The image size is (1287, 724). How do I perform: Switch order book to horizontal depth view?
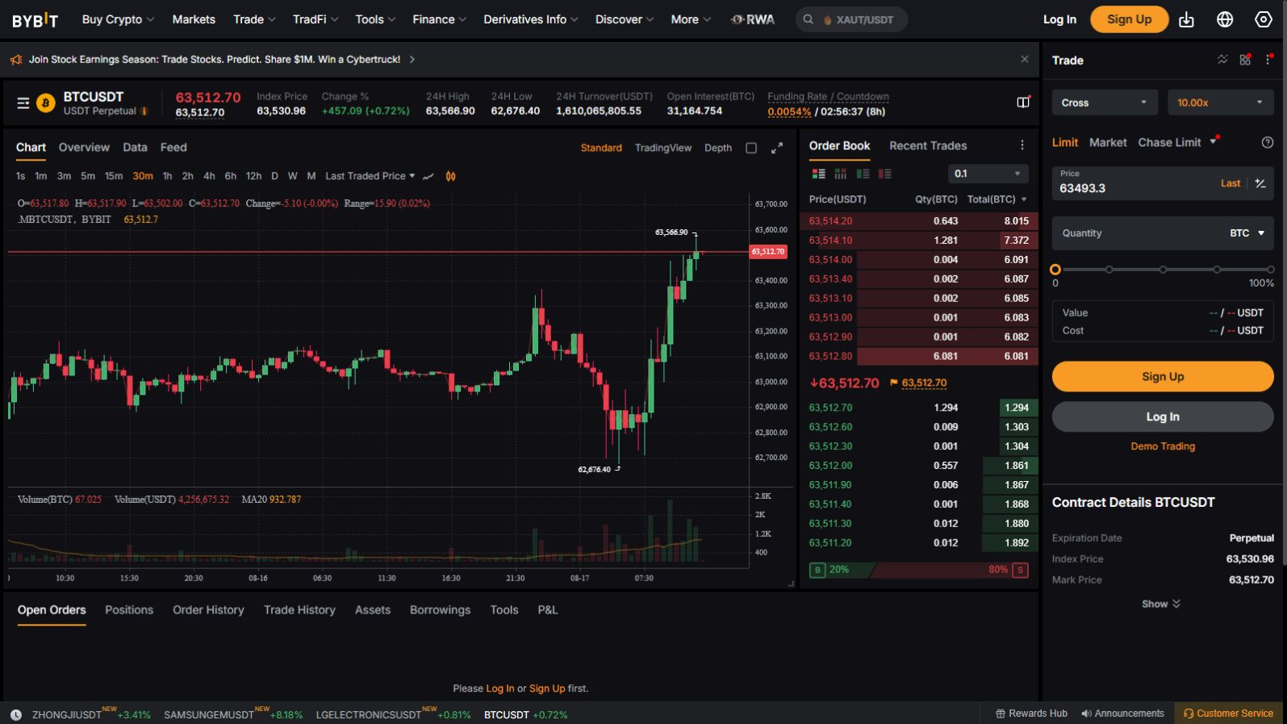(840, 174)
